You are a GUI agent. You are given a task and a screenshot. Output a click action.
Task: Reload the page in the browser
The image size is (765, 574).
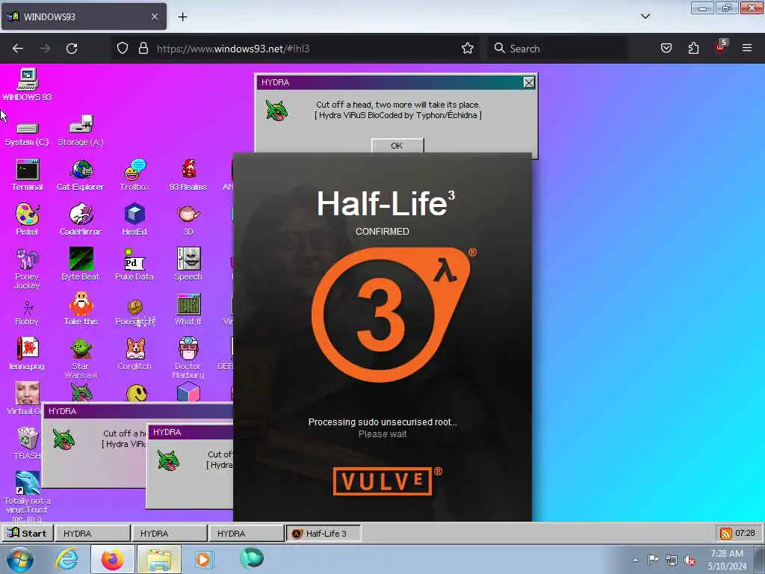click(x=72, y=49)
